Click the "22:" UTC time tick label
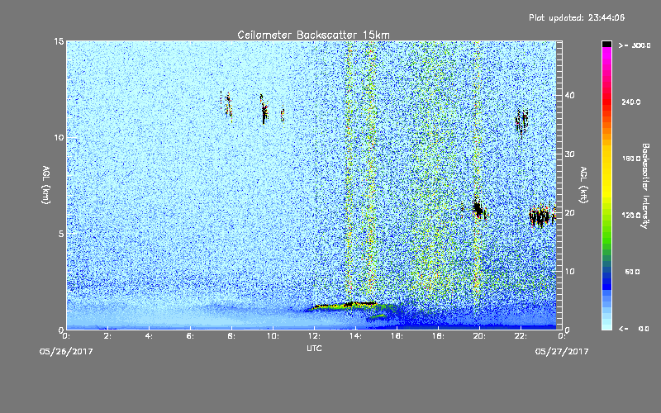661x413 pixels. point(521,336)
